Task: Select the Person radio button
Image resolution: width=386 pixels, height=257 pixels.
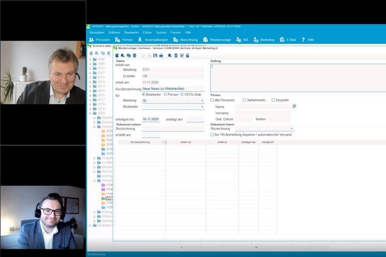Action: [165, 95]
